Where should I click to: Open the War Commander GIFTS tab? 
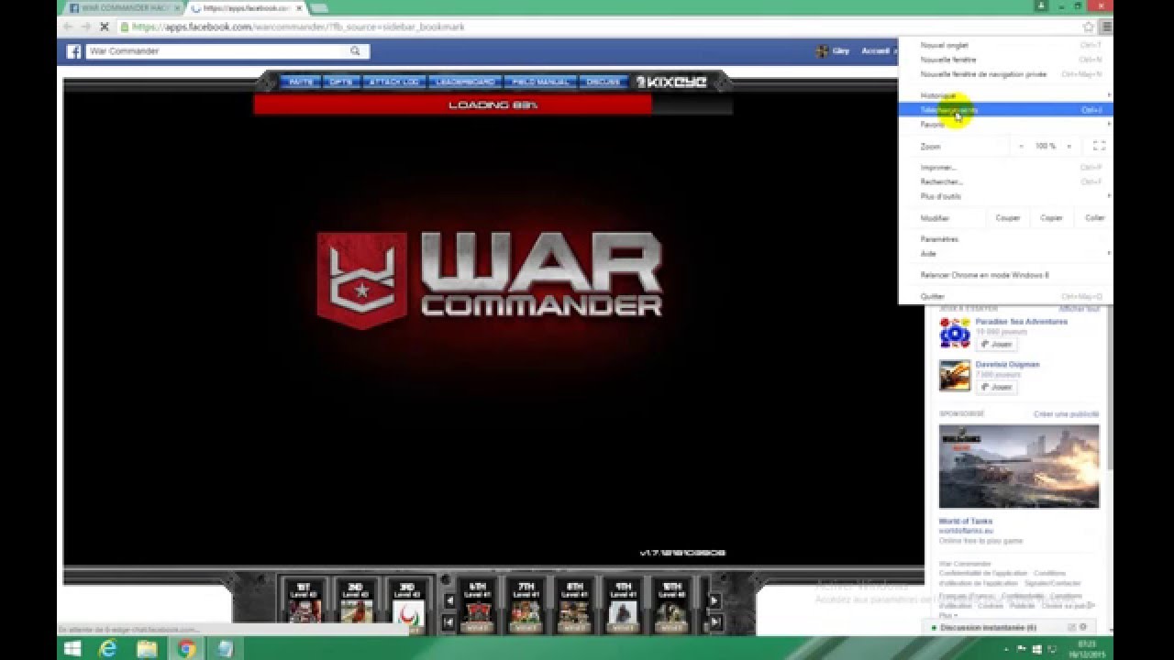click(340, 82)
